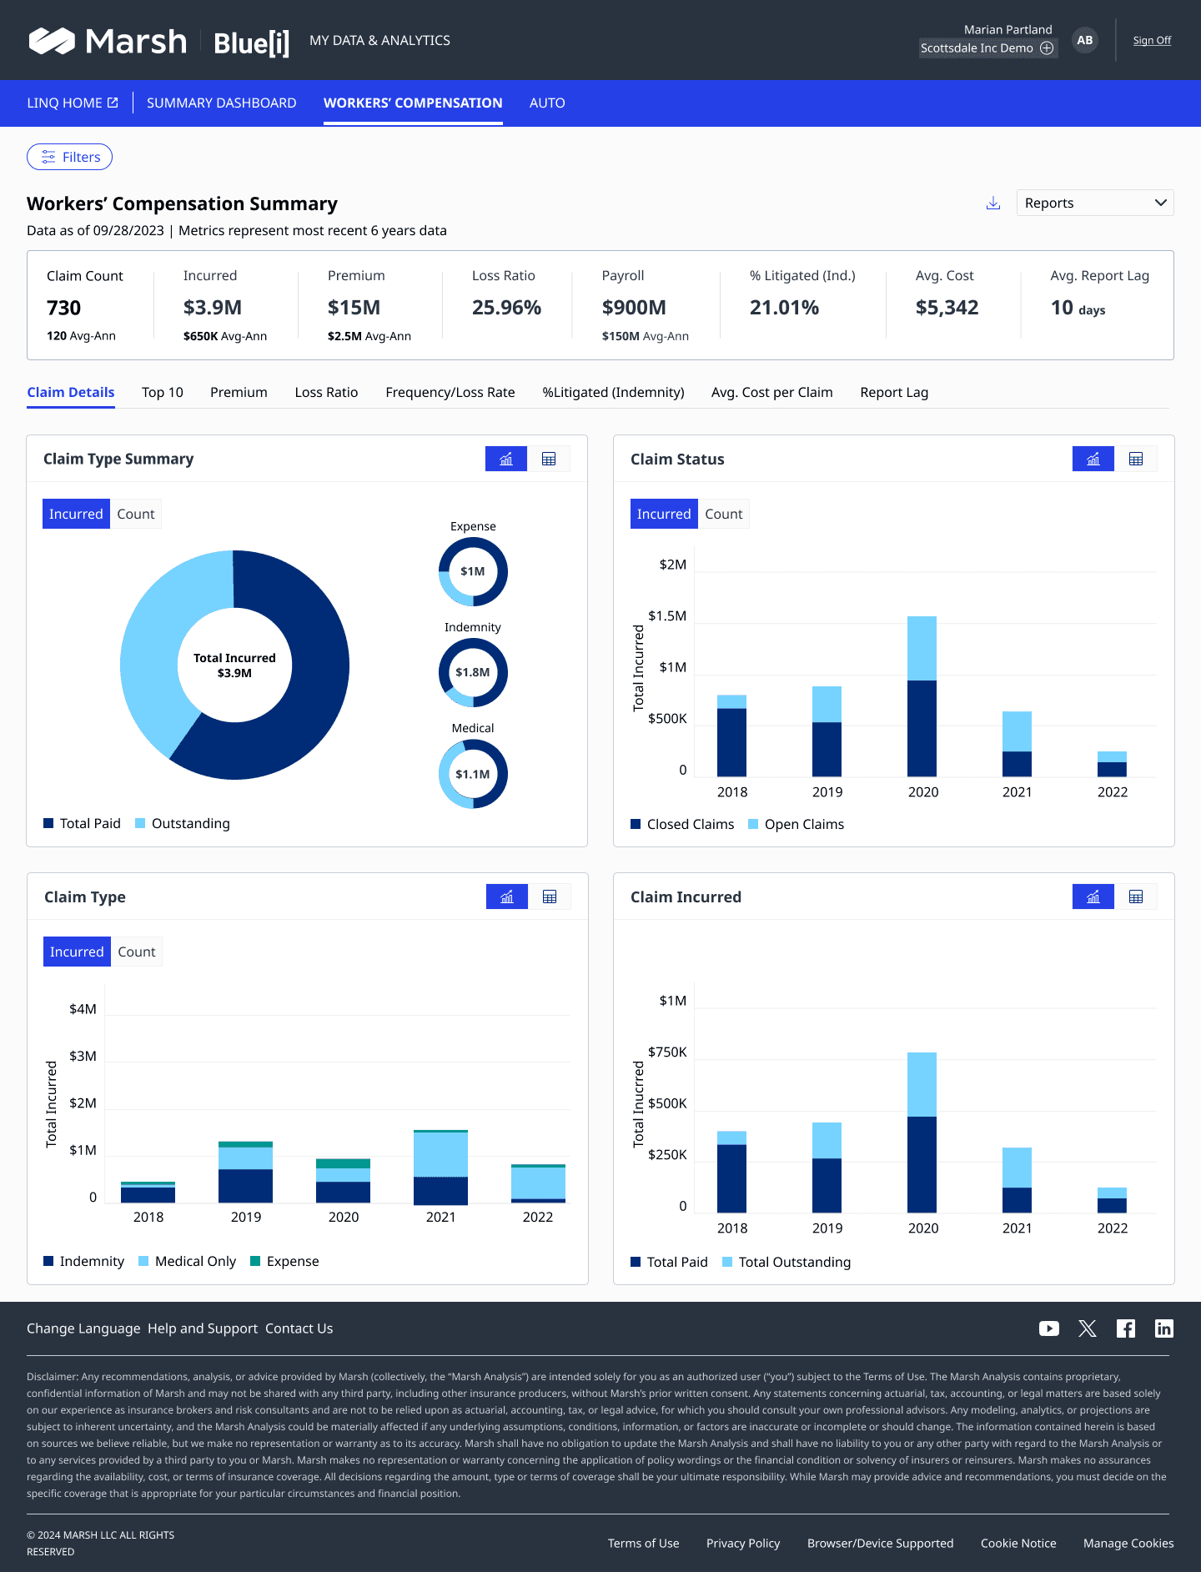Switch to the Frequency/Loss Rate tab
The image size is (1201, 1572).
tap(450, 392)
